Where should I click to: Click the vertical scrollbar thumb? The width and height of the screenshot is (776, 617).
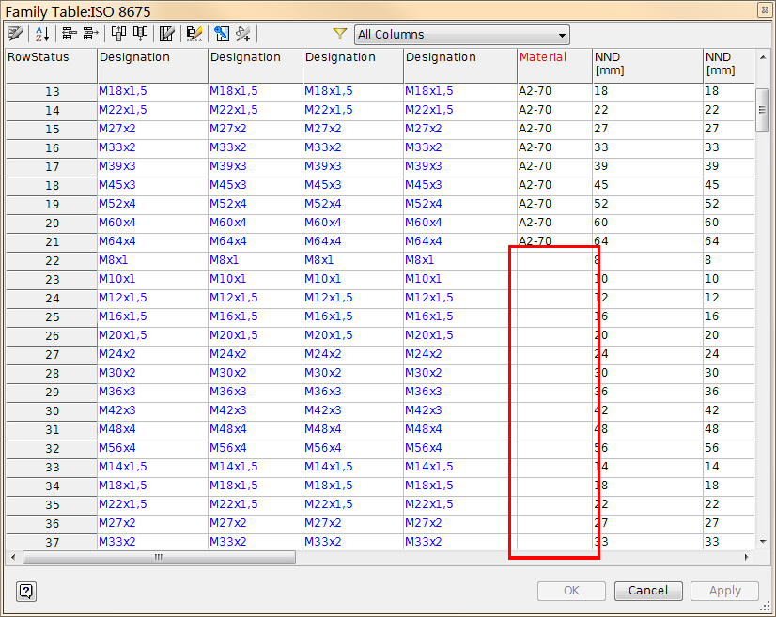(x=763, y=110)
